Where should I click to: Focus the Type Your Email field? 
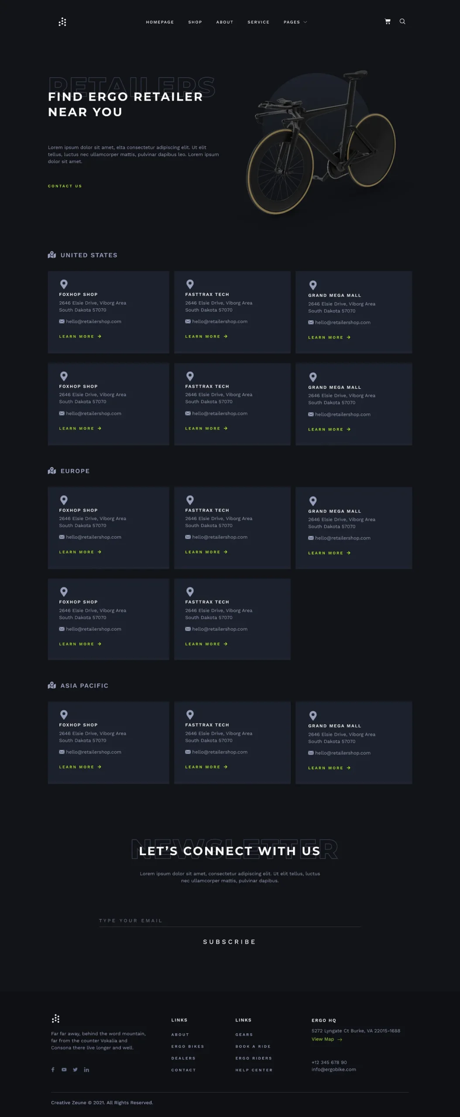click(x=230, y=920)
